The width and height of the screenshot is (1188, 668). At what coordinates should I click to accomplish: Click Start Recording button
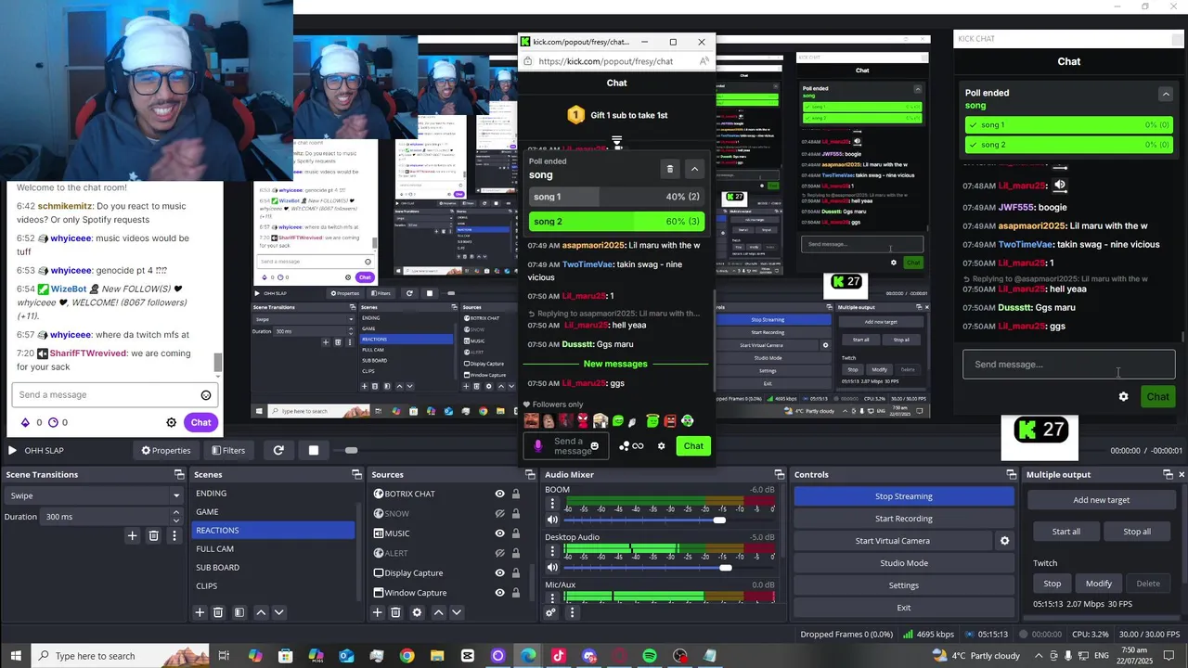[x=904, y=519]
